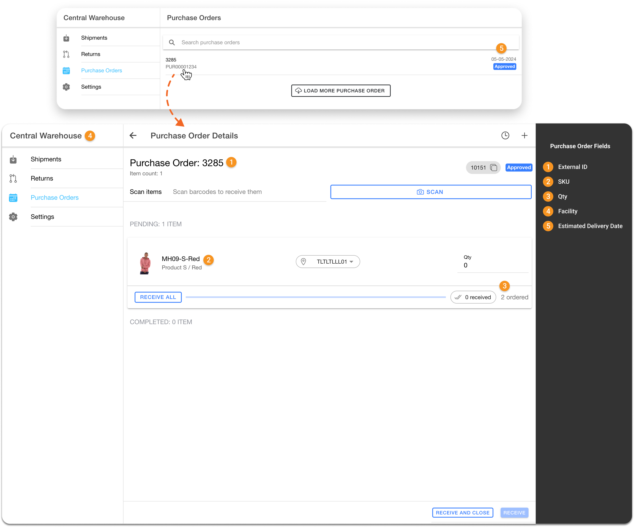634x527 pixels.
Task: Open Returns in the top sidebar menu
Action: (x=91, y=54)
